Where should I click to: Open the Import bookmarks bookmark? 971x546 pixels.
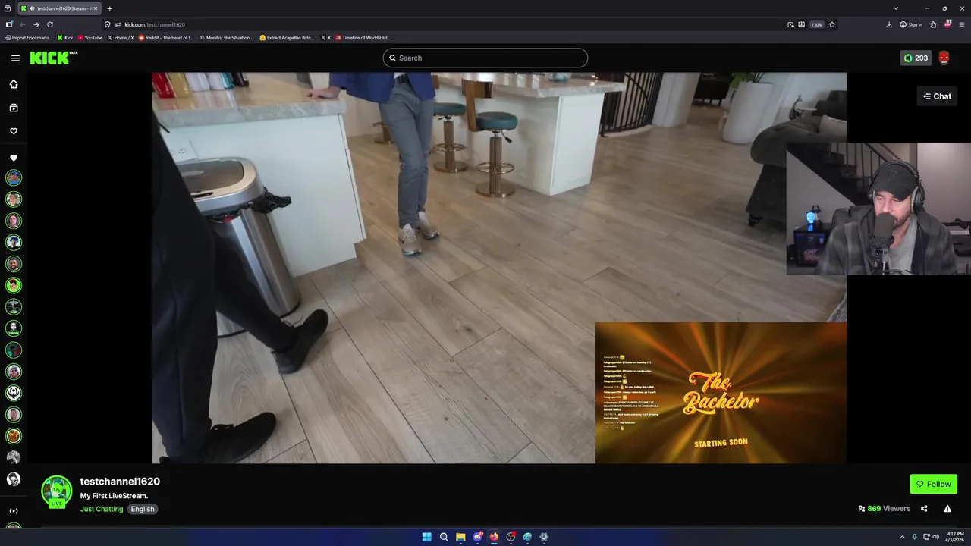click(x=29, y=37)
